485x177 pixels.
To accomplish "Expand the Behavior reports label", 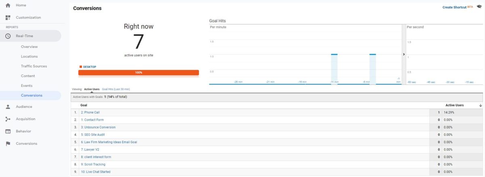I will tap(23, 131).
